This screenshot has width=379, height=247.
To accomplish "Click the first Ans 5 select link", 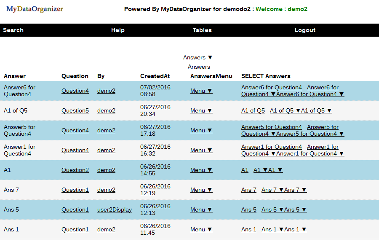I will [248, 209].
